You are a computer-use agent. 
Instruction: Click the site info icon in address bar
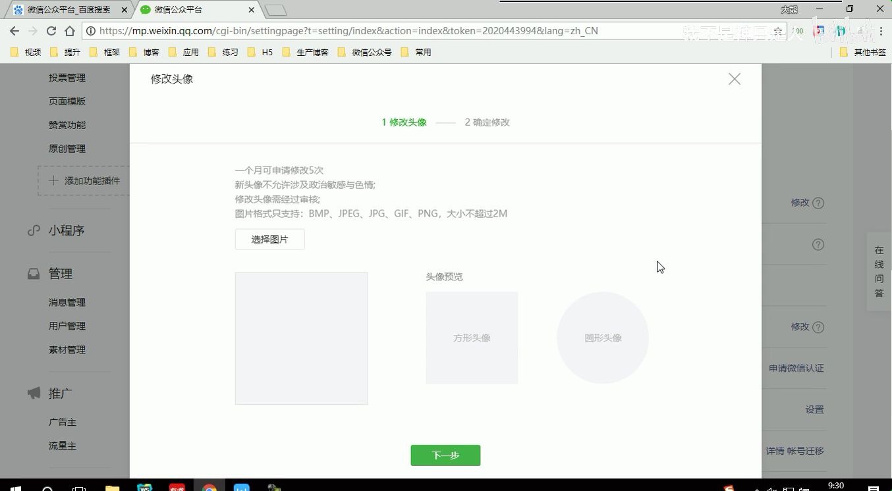(x=91, y=31)
